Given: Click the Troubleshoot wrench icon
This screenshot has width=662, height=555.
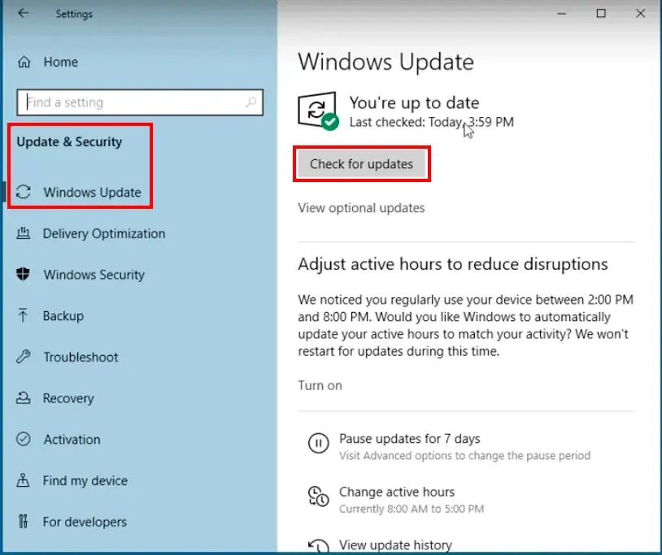Looking at the screenshot, I should click(24, 357).
